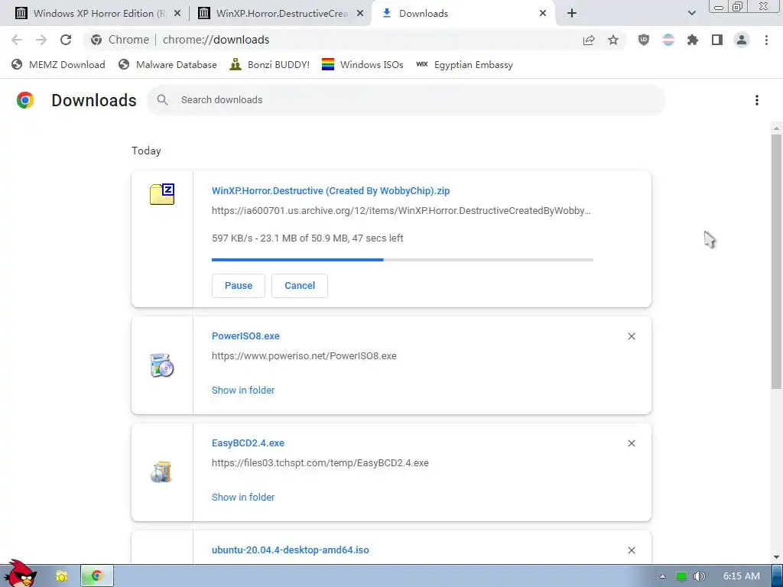Click the zip download progress bar
Screen dimensions: 783x587
pyautogui.click(x=402, y=260)
